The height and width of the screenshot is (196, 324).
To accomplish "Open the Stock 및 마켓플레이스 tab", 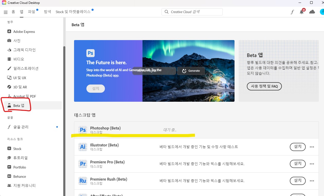I will 73,12.
